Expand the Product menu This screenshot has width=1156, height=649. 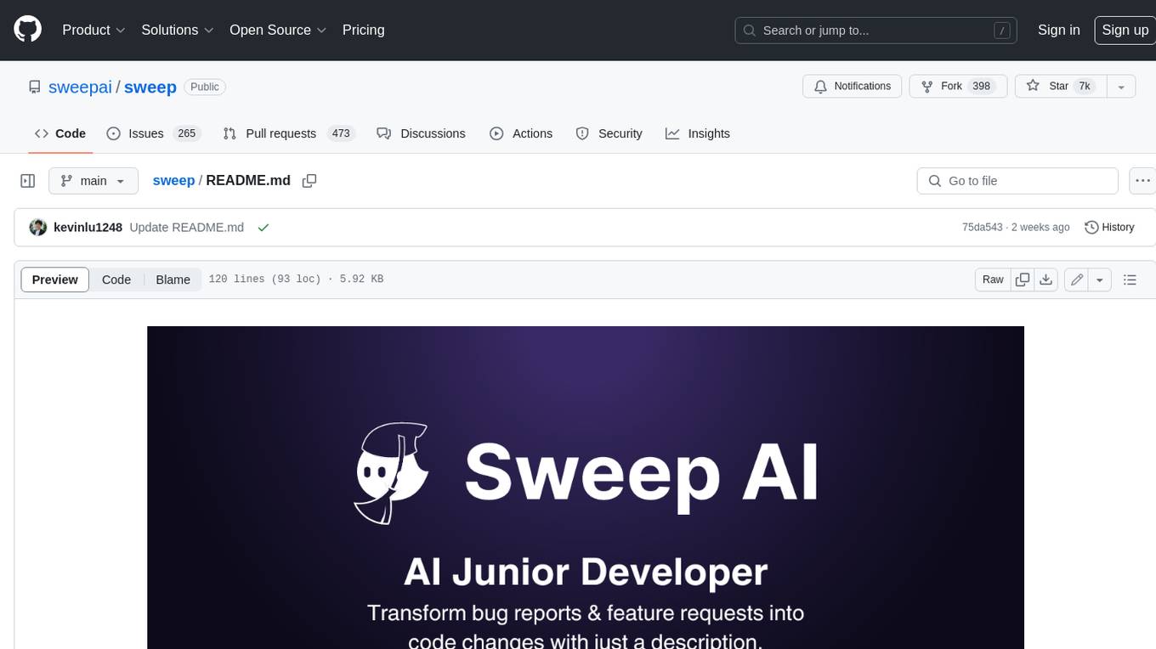(x=93, y=30)
